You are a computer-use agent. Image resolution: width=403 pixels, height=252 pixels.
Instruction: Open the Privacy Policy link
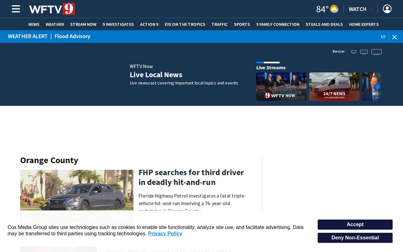(165, 233)
